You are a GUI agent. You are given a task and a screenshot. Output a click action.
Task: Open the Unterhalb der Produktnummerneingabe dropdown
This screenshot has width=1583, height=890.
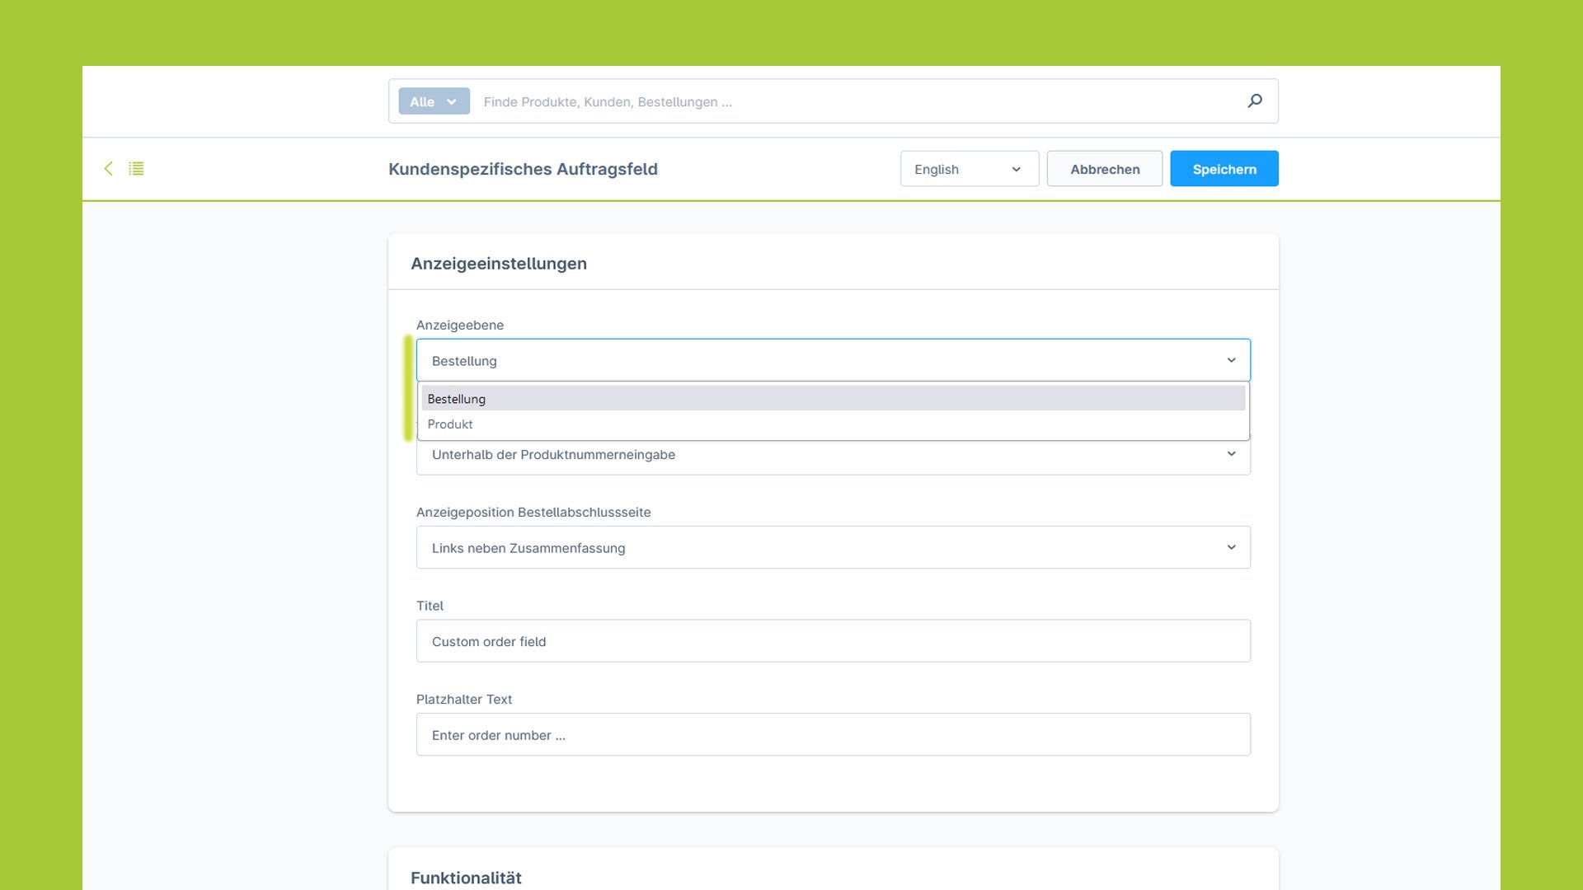click(834, 455)
